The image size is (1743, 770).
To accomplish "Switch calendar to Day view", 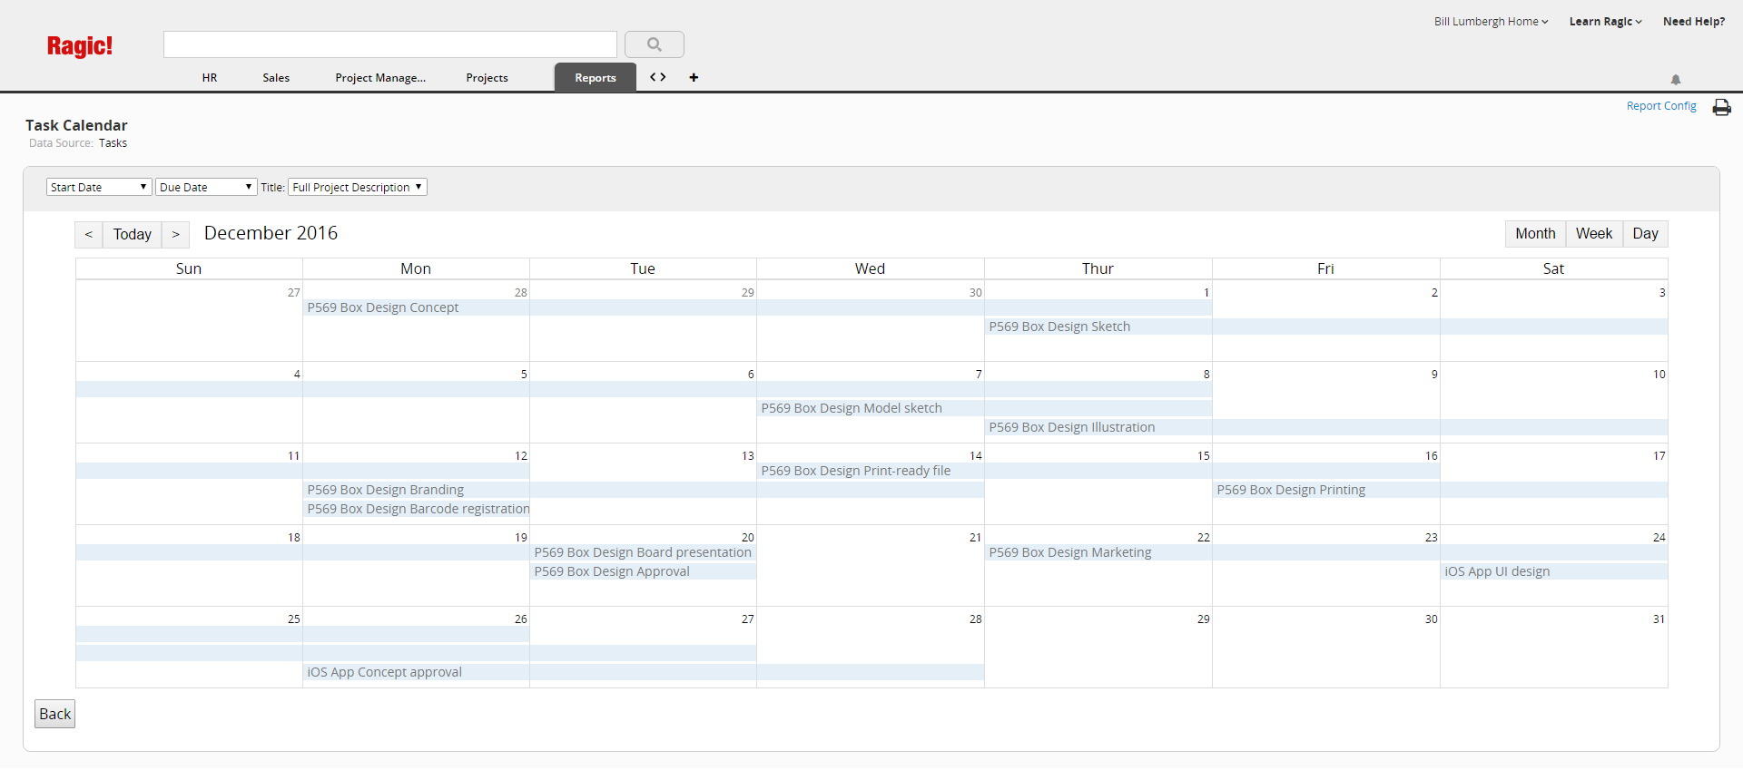I will [x=1645, y=234].
